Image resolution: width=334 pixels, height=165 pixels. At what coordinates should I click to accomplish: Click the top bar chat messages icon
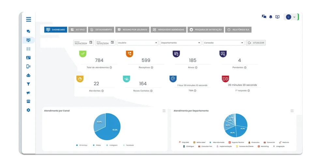[264, 17]
